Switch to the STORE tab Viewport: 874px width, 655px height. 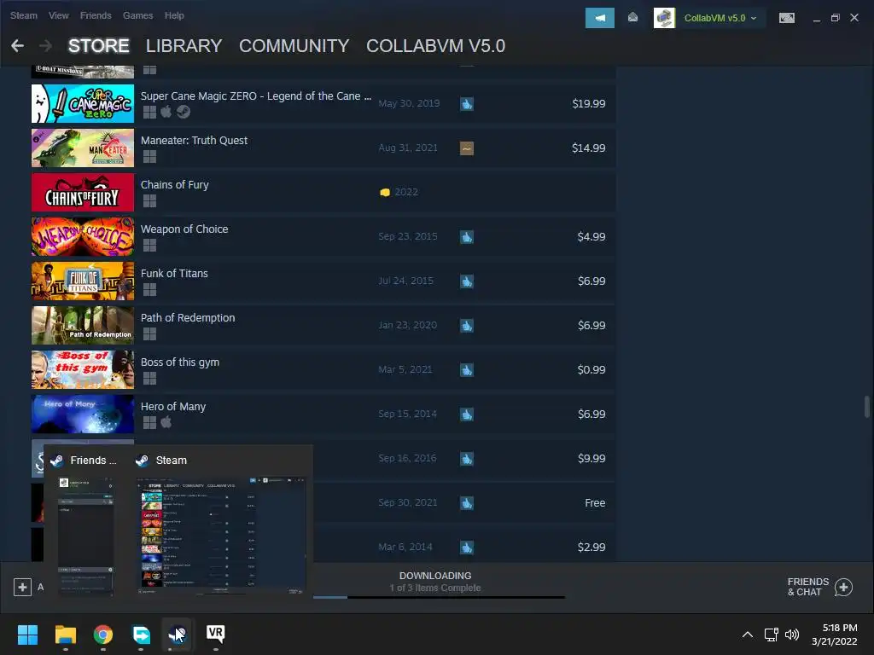(99, 46)
